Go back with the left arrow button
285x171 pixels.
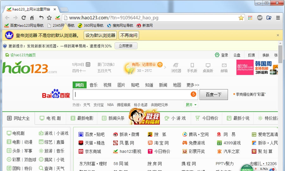(x=7, y=18)
